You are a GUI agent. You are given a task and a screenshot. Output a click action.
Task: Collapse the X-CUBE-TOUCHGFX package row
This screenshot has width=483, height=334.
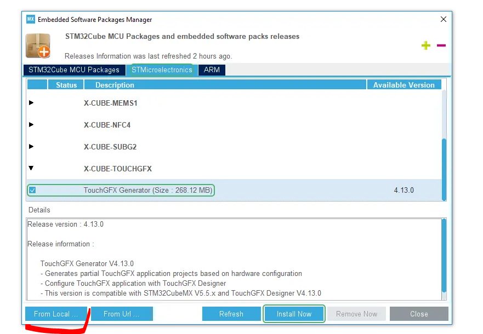point(31,168)
